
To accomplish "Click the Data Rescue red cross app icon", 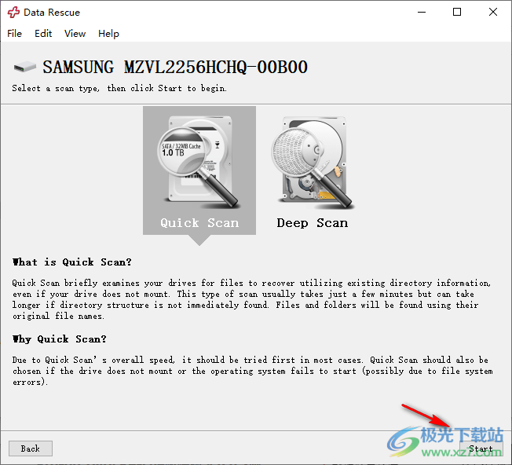I will pos(13,13).
